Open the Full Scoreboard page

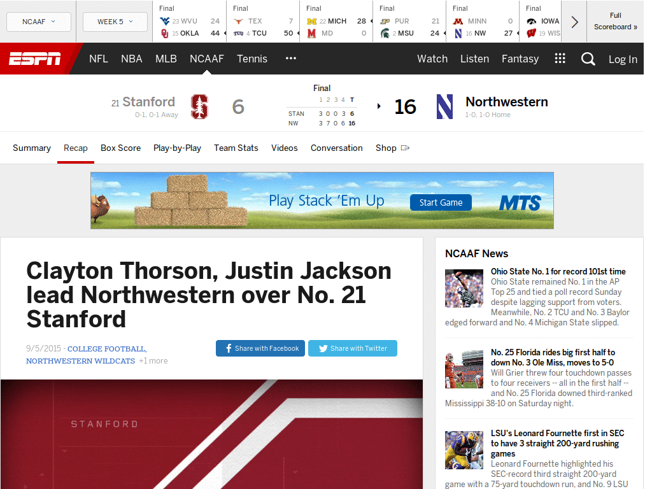[615, 21]
